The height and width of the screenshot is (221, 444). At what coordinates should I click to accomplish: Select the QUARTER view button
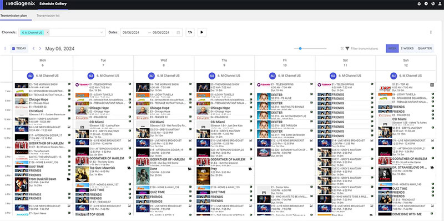(x=425, y=48)
